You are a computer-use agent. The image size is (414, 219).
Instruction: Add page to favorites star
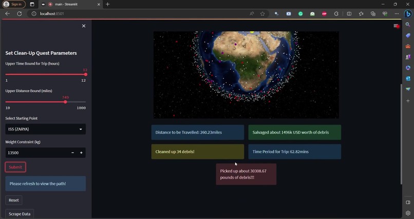click(262, 14)
